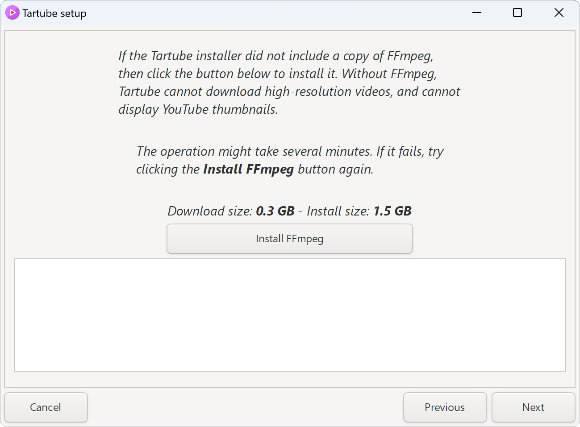This screenshot has height=427, width=580.
Task: Select the 'Download size:' label
Action: [x=210, y=211]
